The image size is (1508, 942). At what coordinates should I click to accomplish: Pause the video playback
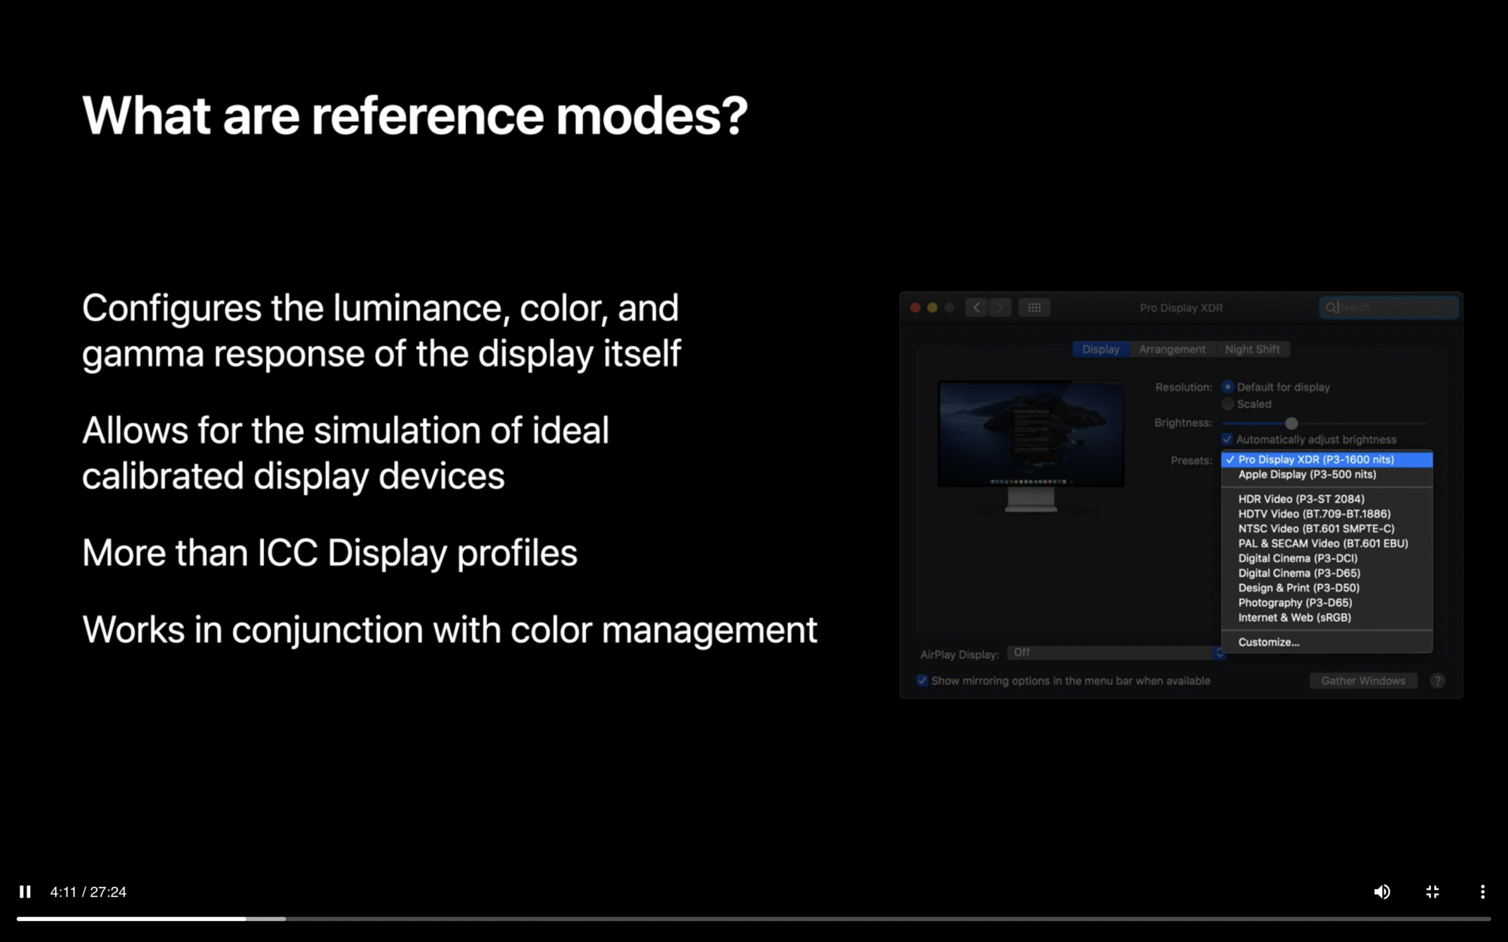click(25, 892)
